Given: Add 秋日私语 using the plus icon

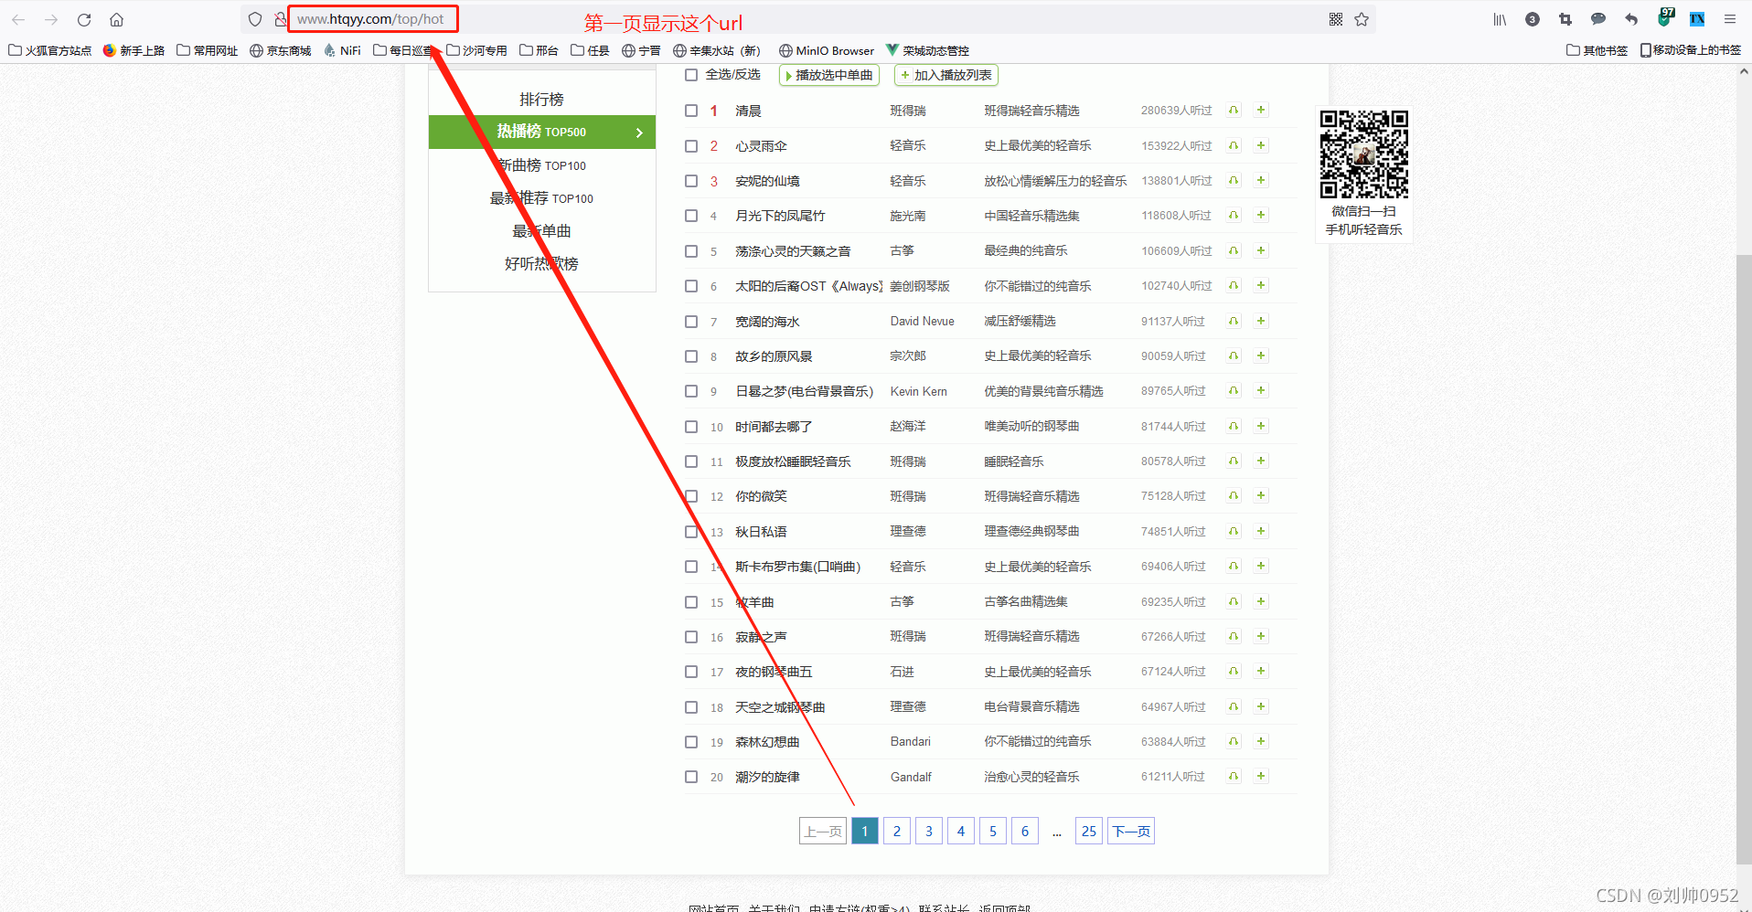Looking at the screenshot, I should pyautogui.click(x=1261, y=531).
